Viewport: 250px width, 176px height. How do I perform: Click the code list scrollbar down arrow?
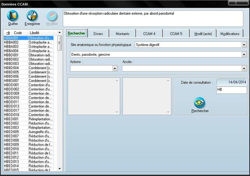(x=60, y=169)
